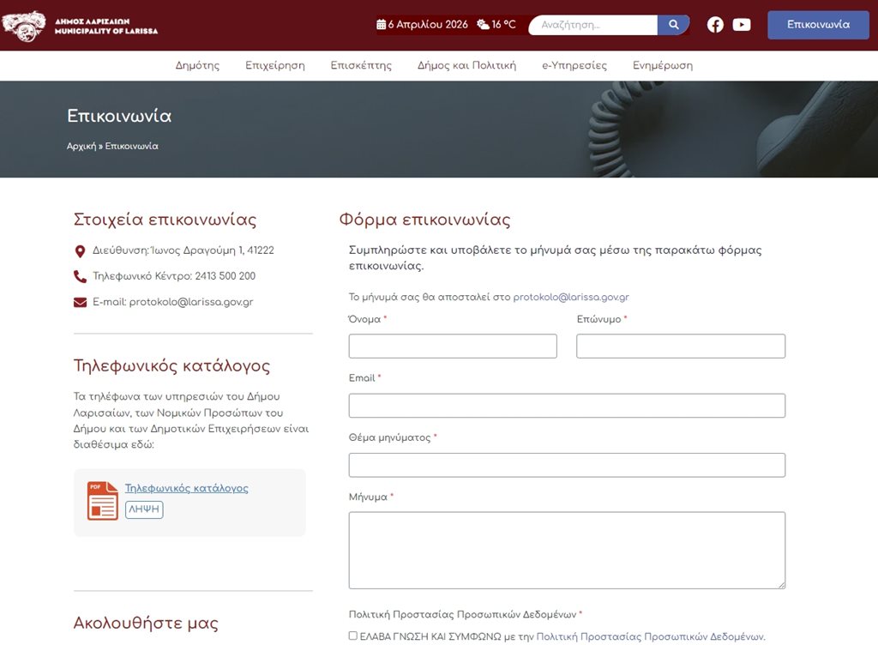Click the Επικοινωνία header button

pyautogui.click(x=817, y=25)
